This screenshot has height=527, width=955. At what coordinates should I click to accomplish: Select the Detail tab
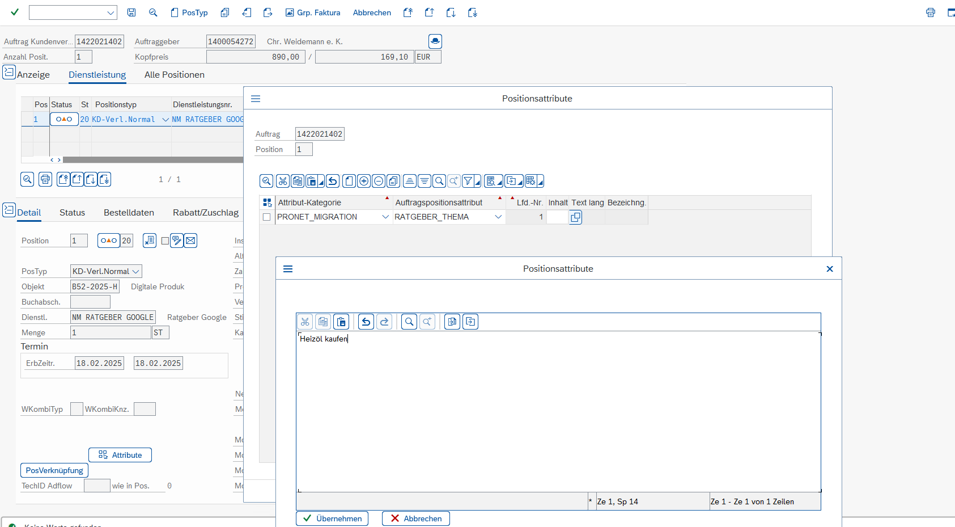[x=29, y=213]
